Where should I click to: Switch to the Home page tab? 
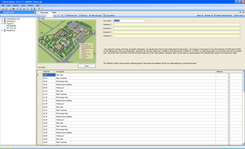pos(44,13)
